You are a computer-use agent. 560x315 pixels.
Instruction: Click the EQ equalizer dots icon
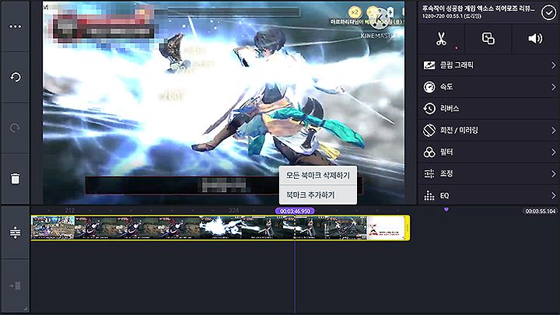coord(429,196)
